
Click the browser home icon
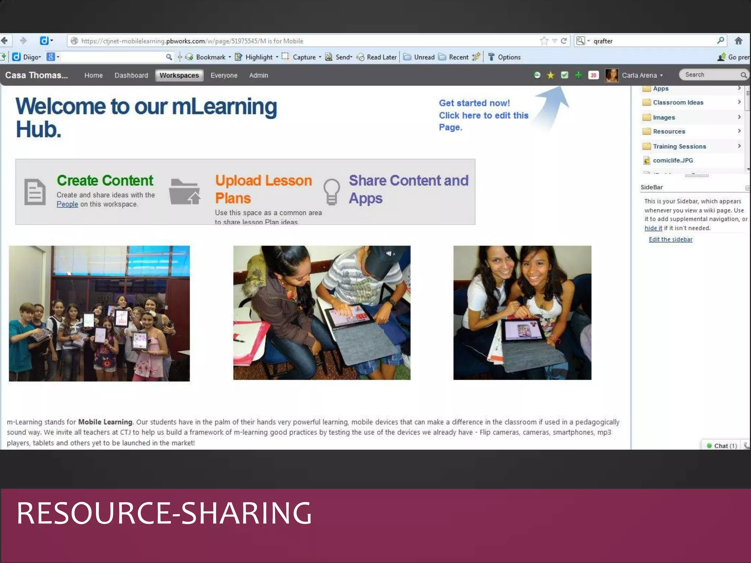click(738, 41)
